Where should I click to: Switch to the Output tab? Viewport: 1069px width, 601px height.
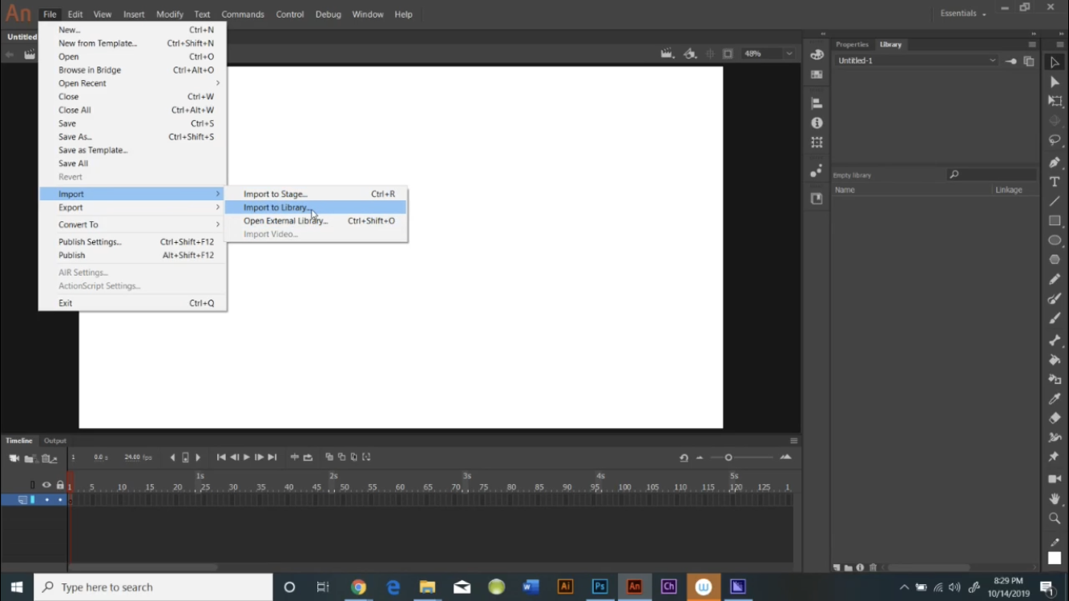pyautogui.click(x=55, y=441)
